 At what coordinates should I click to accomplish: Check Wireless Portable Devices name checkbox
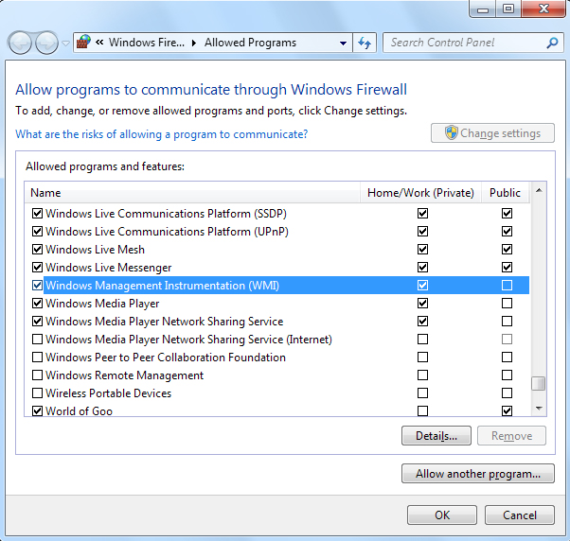[38, 393]
